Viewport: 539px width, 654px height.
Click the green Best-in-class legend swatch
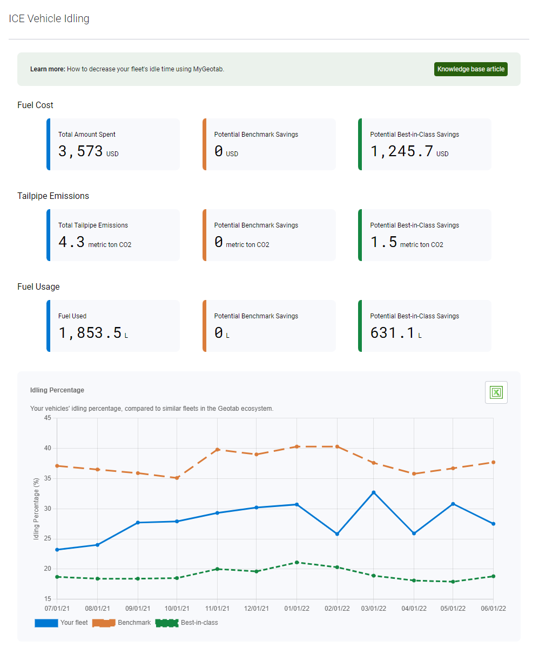click(x=167, y=623)
